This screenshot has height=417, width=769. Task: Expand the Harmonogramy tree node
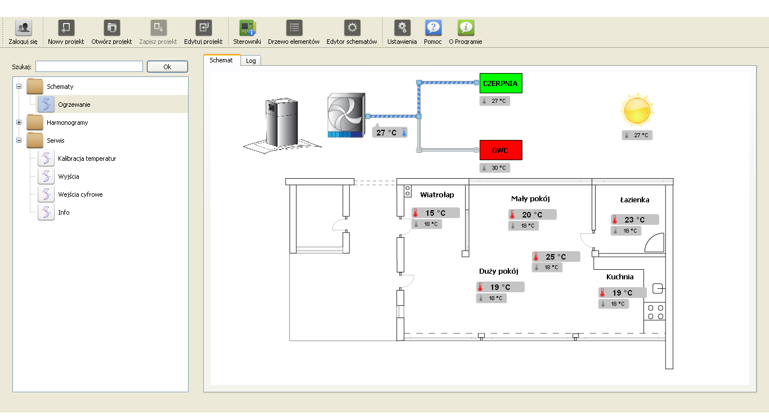click(x=19, y=123)
